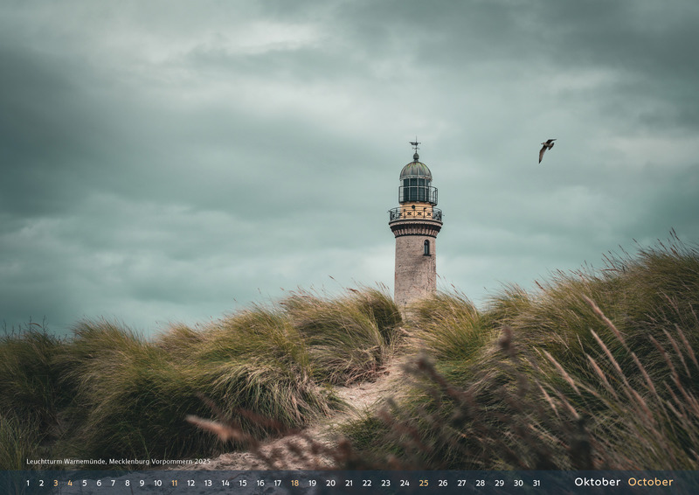The image size is (699, 495).
Task: Click day 22 in the date row
Action: [367, 483]
